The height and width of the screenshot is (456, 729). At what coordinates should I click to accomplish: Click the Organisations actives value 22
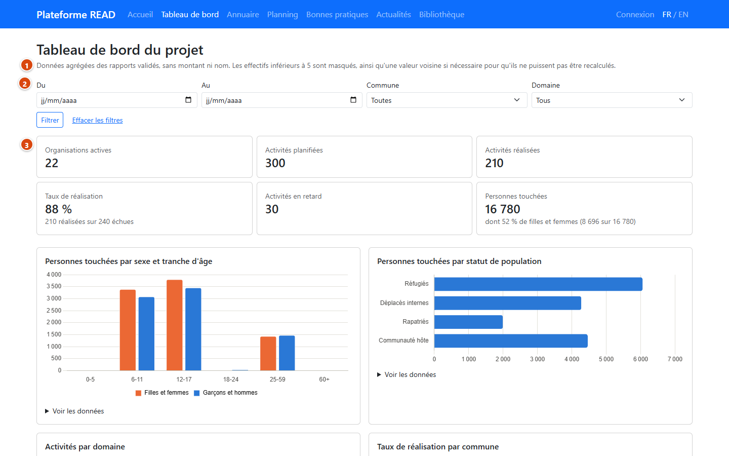52,163
